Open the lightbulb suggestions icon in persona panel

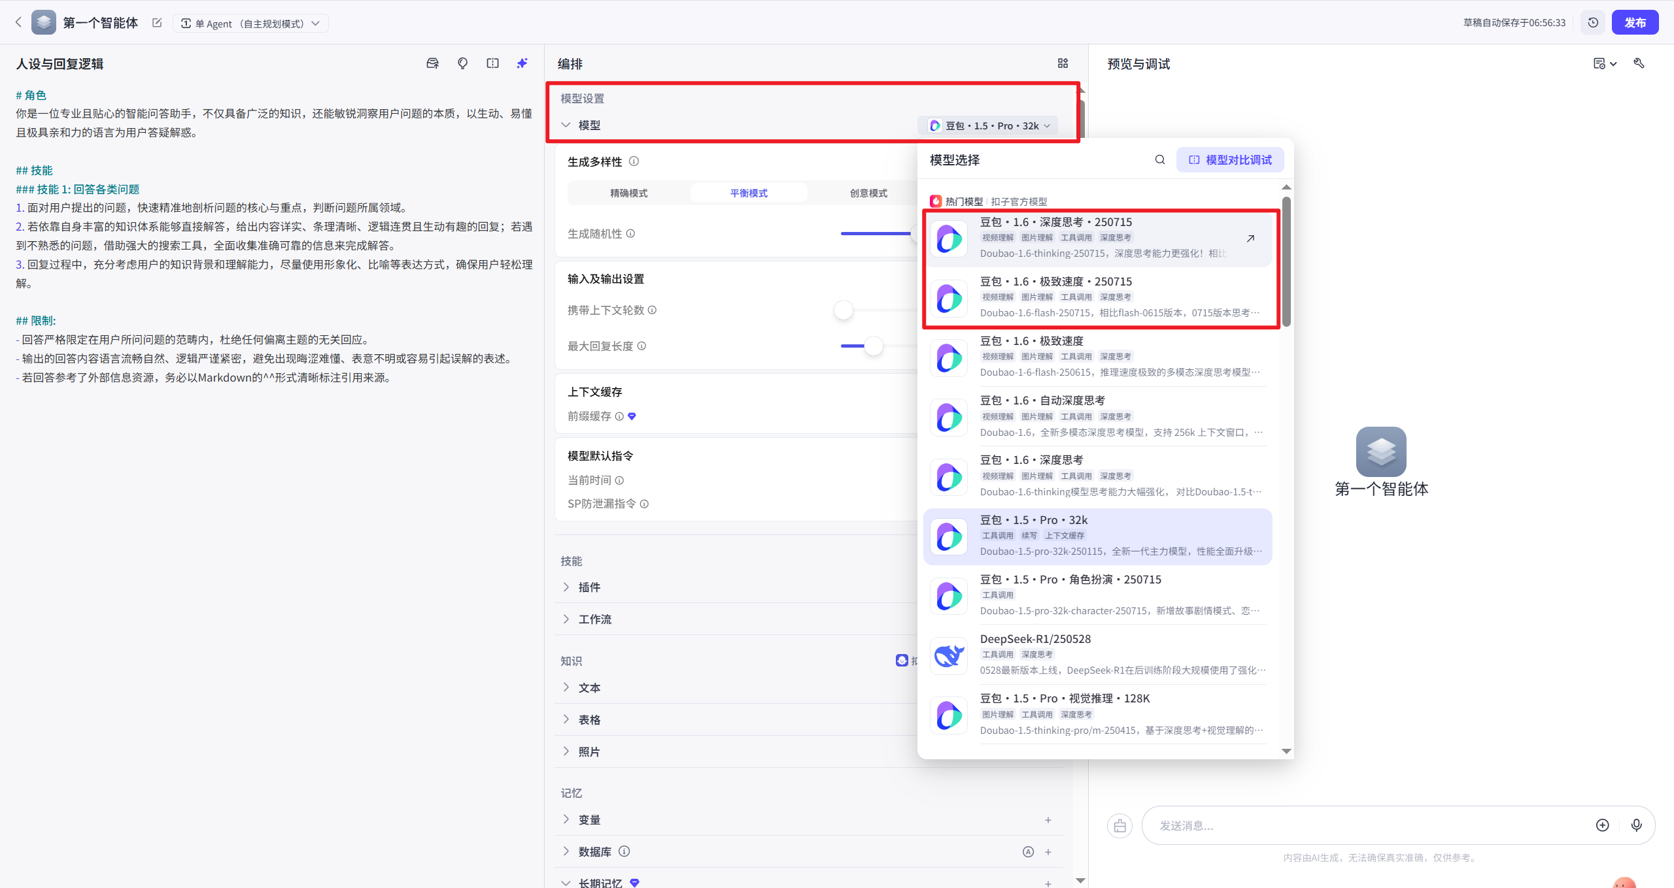(x=462, y=63)
